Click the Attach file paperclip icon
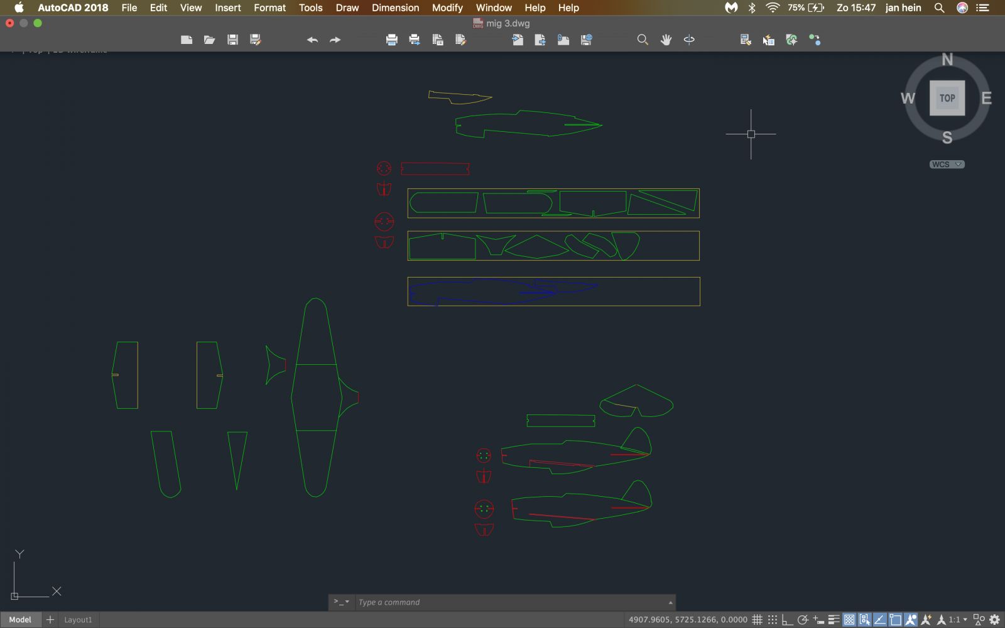The height and width of the screenshot is (628, 1005). (563, 40)
